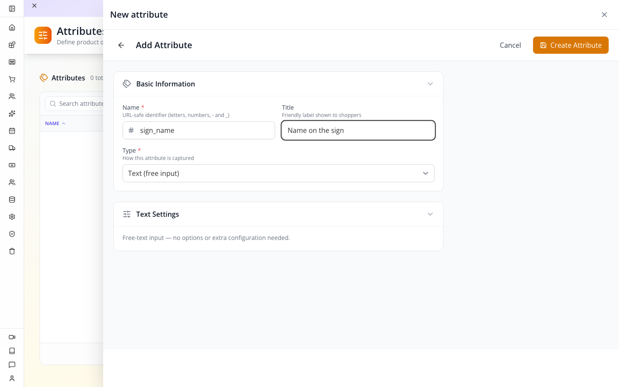Open the trash bin in sidebar

12,251
